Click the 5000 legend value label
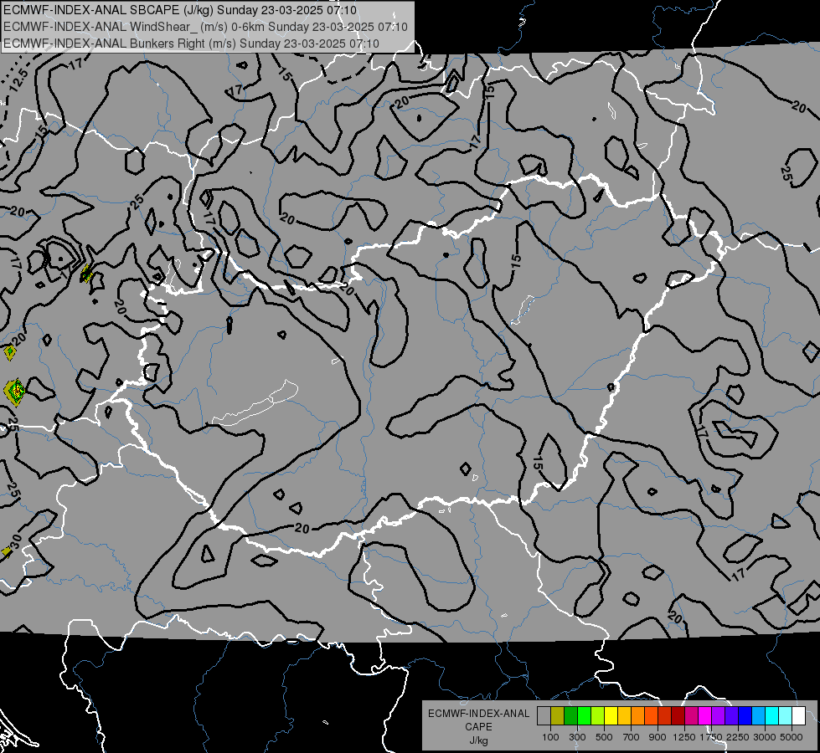 coord(792,737)
